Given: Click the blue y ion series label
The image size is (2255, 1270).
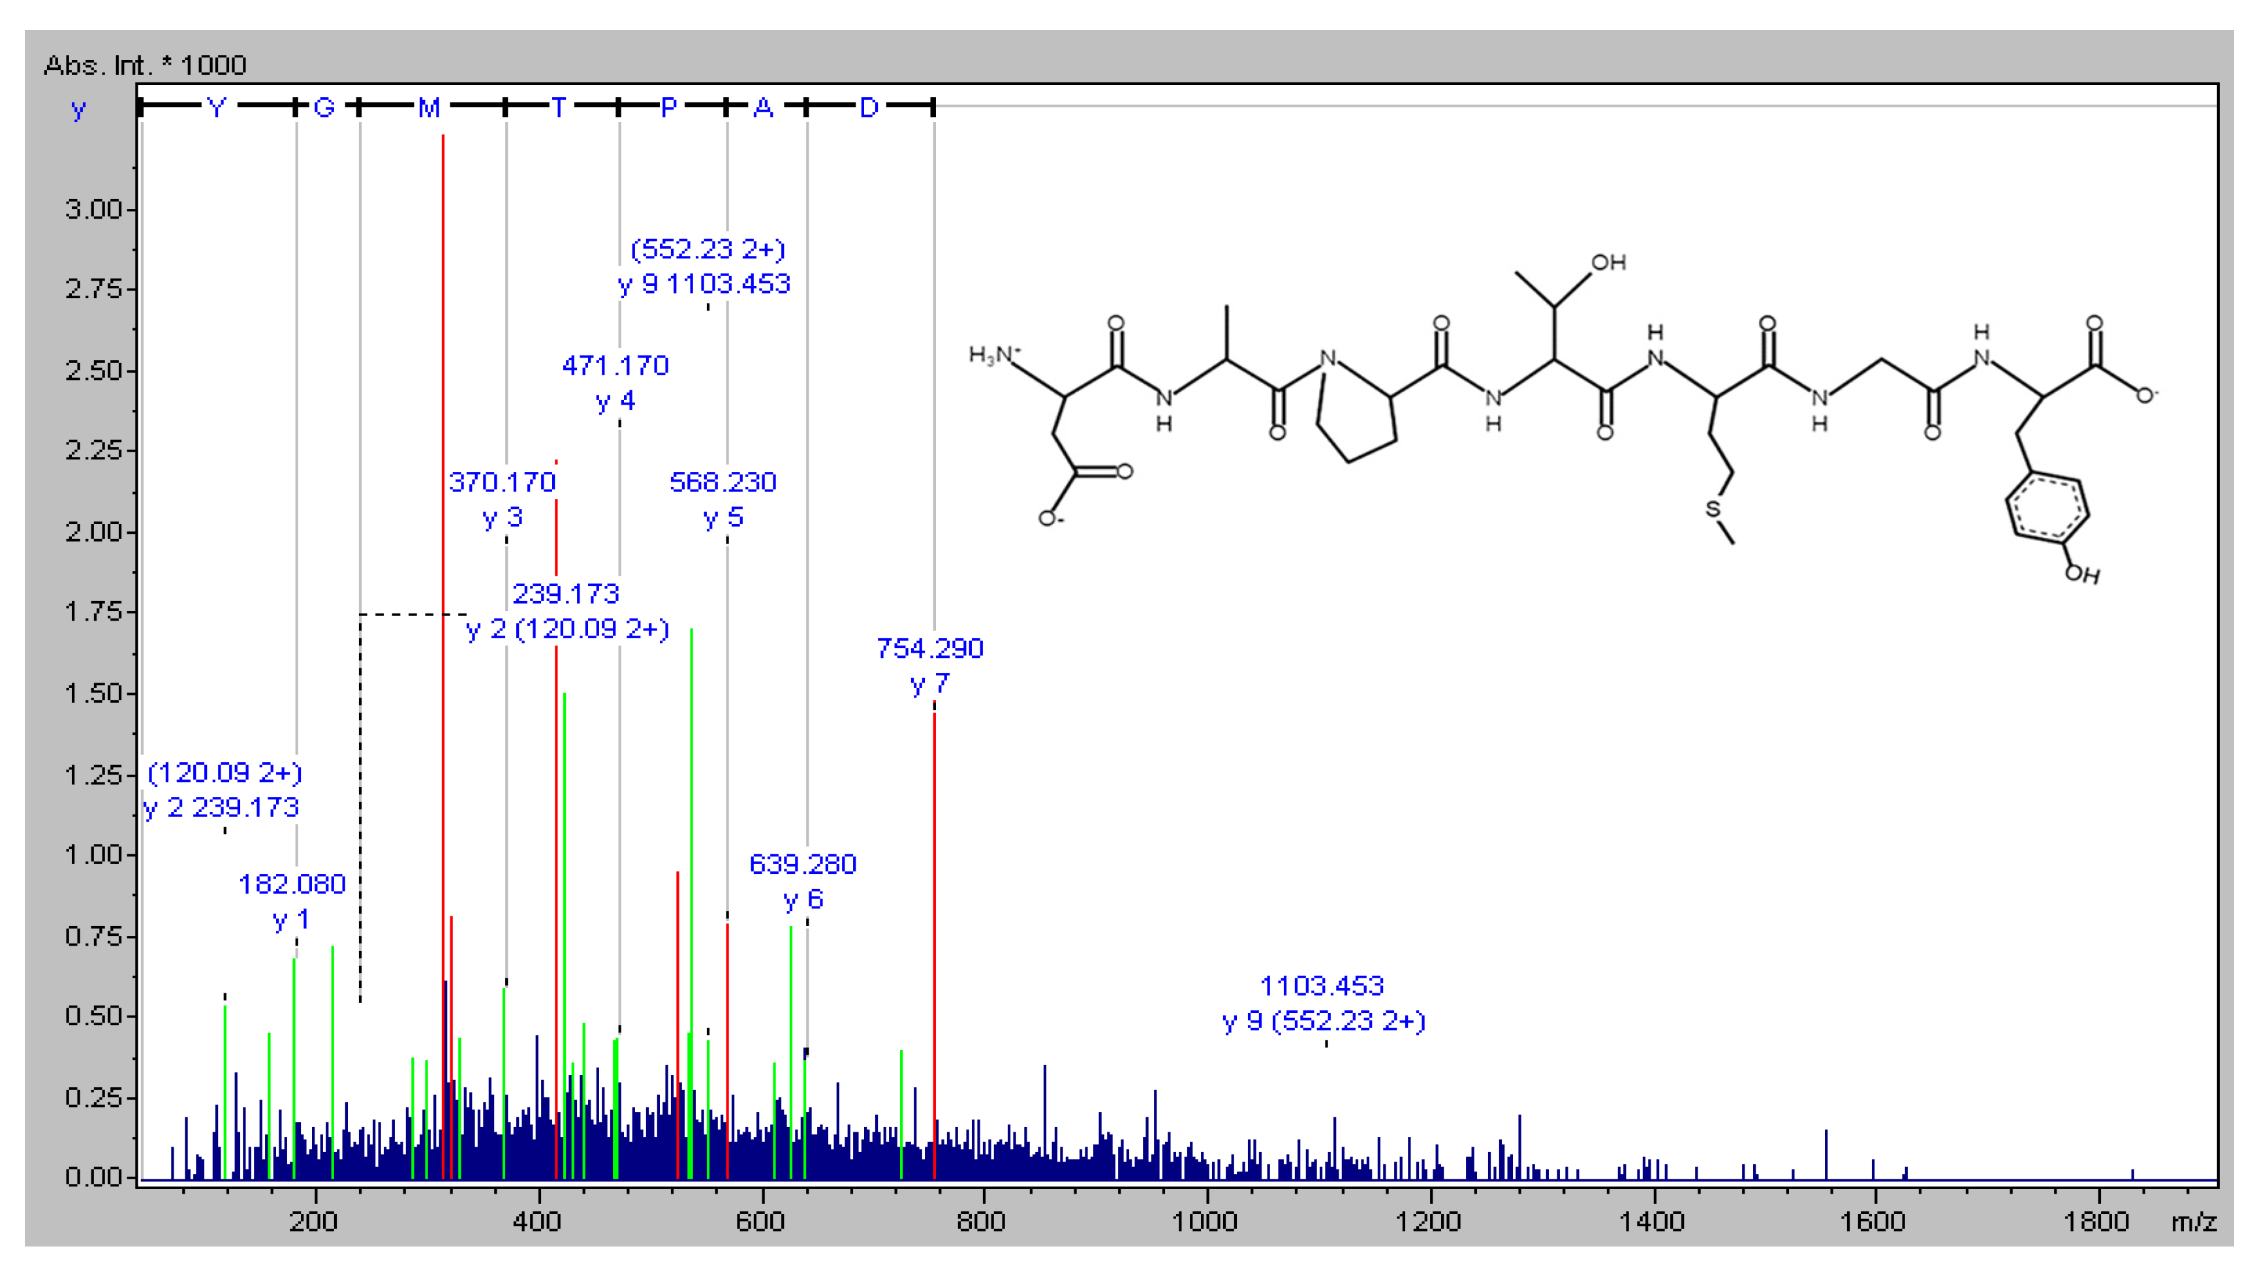Looking at the screenshot, I should [x=79, y=110].
